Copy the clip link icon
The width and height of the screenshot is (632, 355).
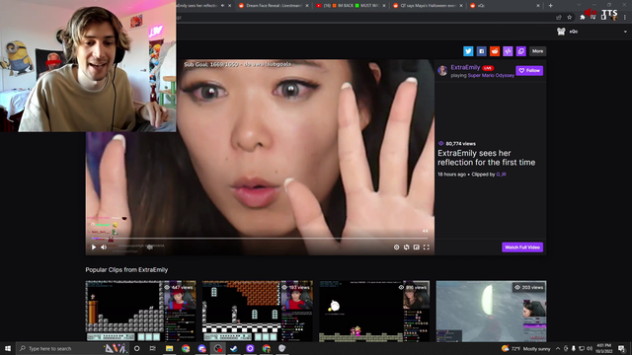(521, 51)
